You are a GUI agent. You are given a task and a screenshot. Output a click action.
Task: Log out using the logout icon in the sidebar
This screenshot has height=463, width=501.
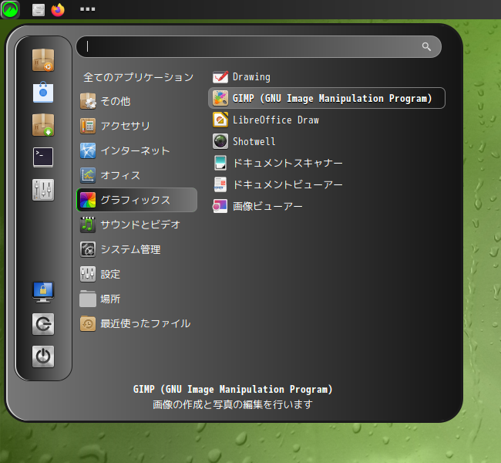[x=43, y=324]
